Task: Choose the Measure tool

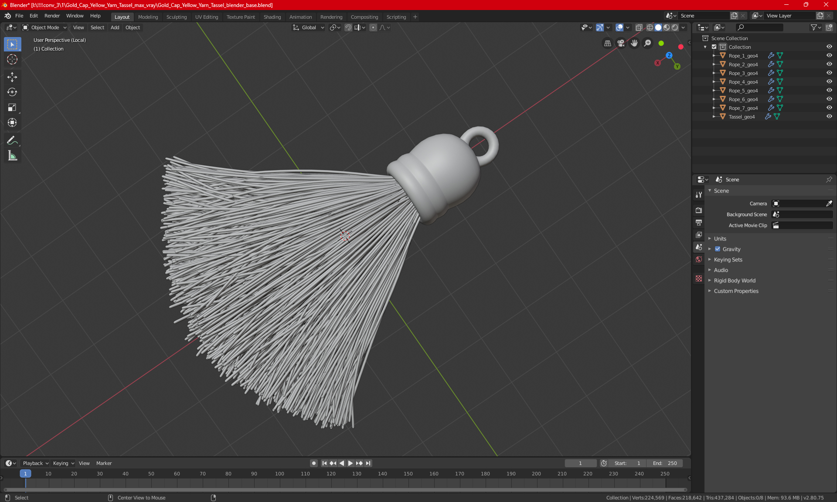Action: [x=12, y=156]
